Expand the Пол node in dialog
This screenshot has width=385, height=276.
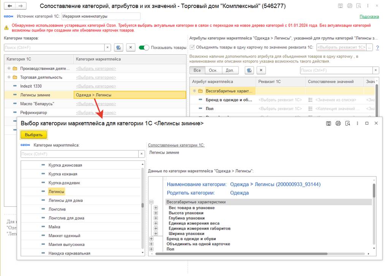pos(151,249)
